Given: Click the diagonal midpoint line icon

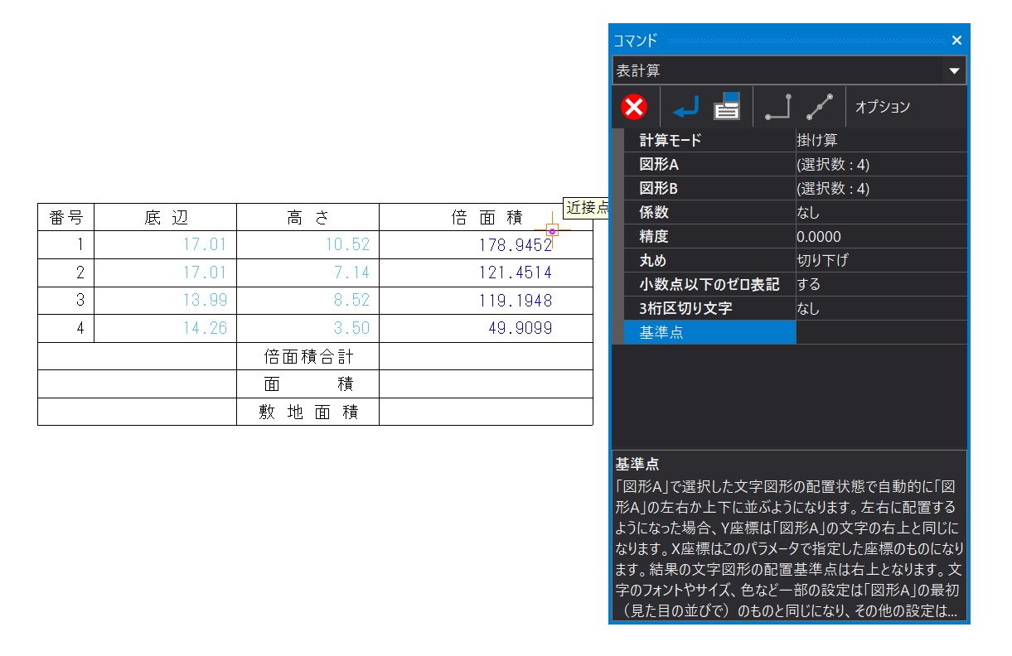Looking at the screenshot, I should [819, 107].
